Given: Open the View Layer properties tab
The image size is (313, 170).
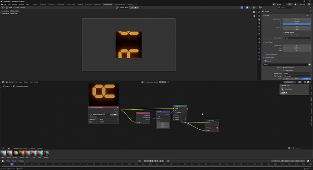Looking at the screenshot, I should point(259,23).
